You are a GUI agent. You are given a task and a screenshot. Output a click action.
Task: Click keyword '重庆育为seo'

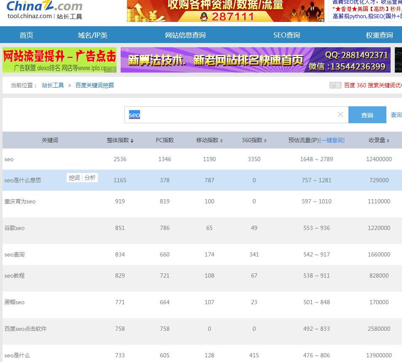[x=20, y=202]
